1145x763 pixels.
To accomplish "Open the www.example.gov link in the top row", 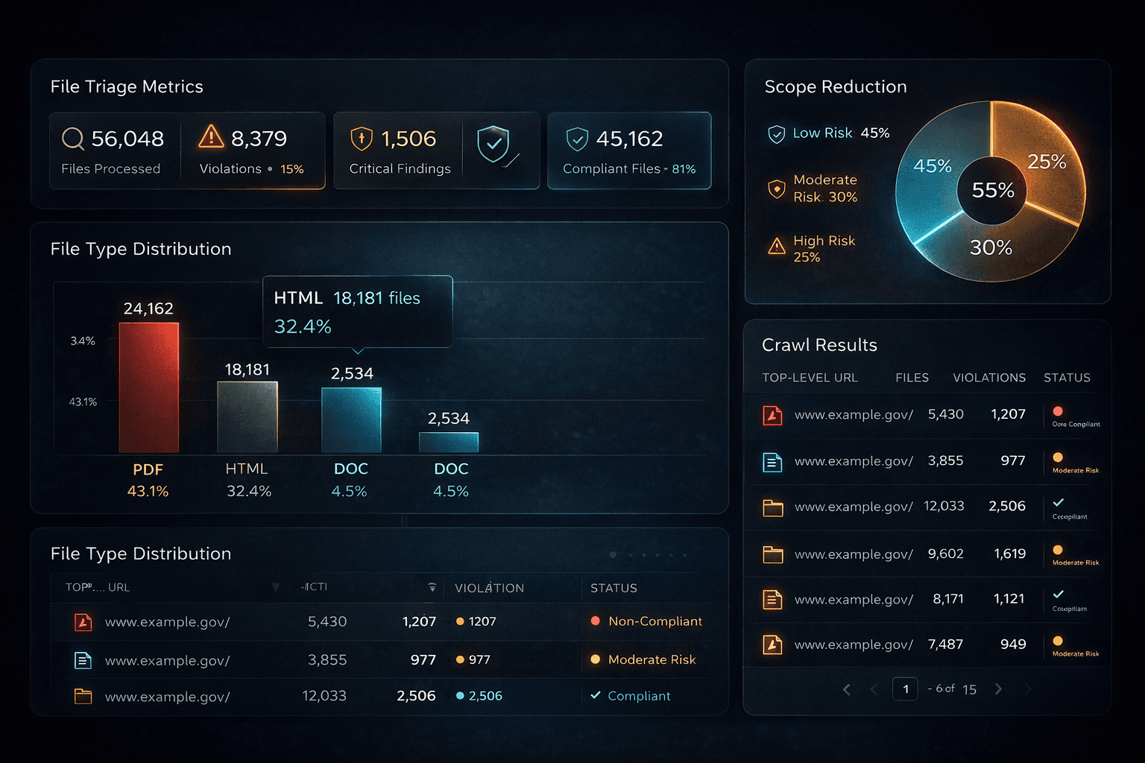I will point(854,415).
